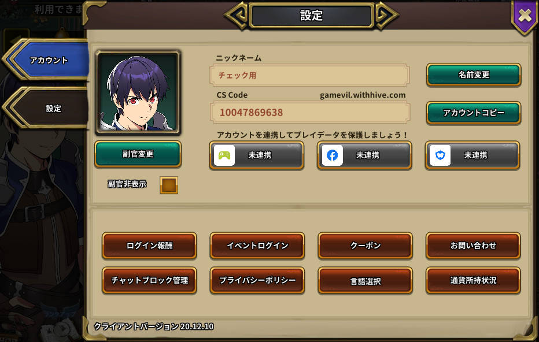Click the character portrait thumbnail

138,92
